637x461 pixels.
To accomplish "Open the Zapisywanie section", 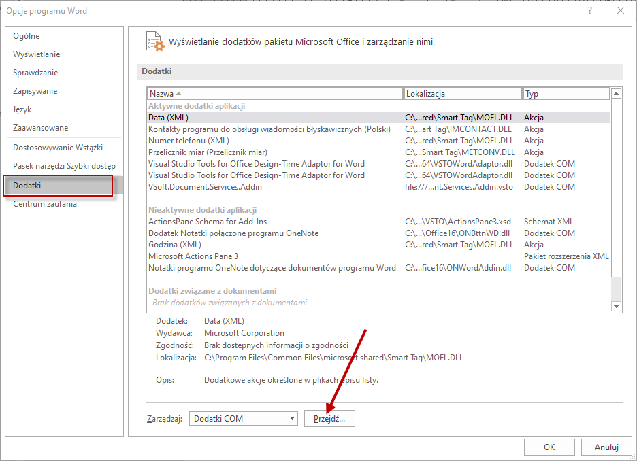I will pyautogui.click(x=64, y=91).
